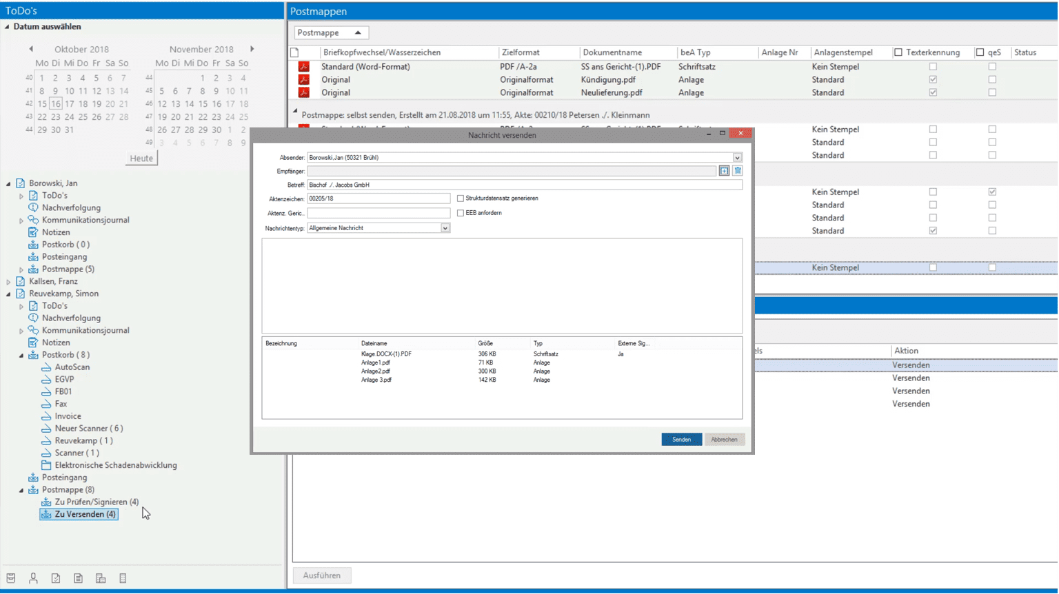Go to next month in calendar
Viewport: 1059px width, 594px height.
tap(252, 49)
